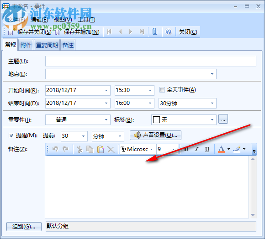Open reminder advance value 30 dropdown
Viewport: 265px width, 239px height.
coord(83,136)
